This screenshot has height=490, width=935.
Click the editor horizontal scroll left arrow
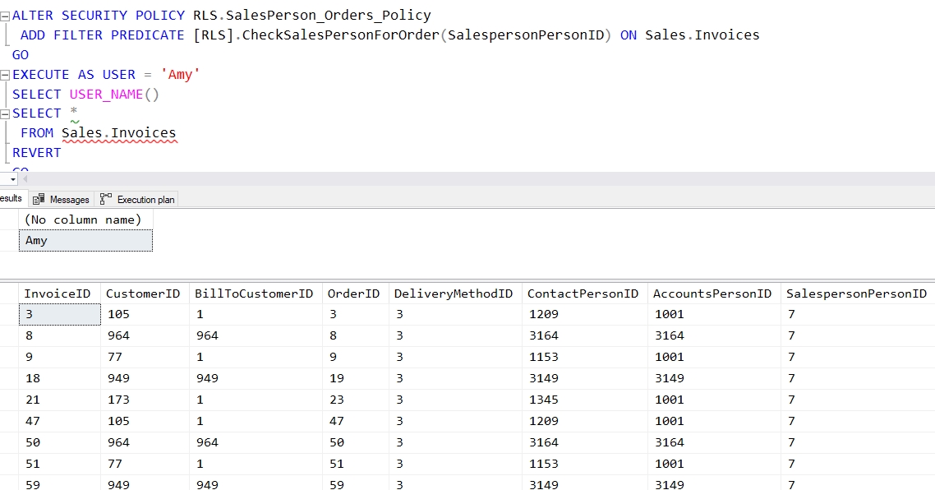pos(25,179)
